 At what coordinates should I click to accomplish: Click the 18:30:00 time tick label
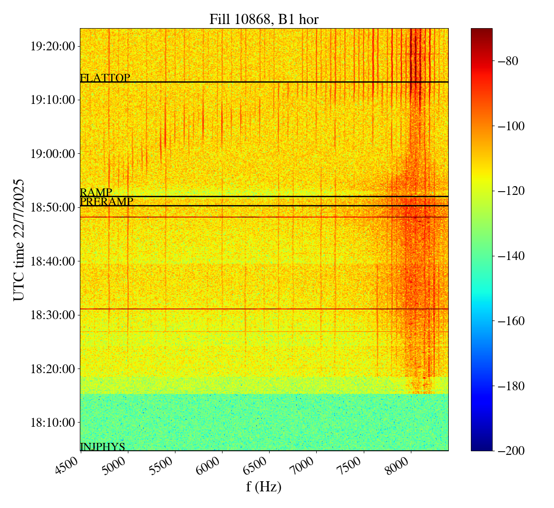(x=53, y=315)
